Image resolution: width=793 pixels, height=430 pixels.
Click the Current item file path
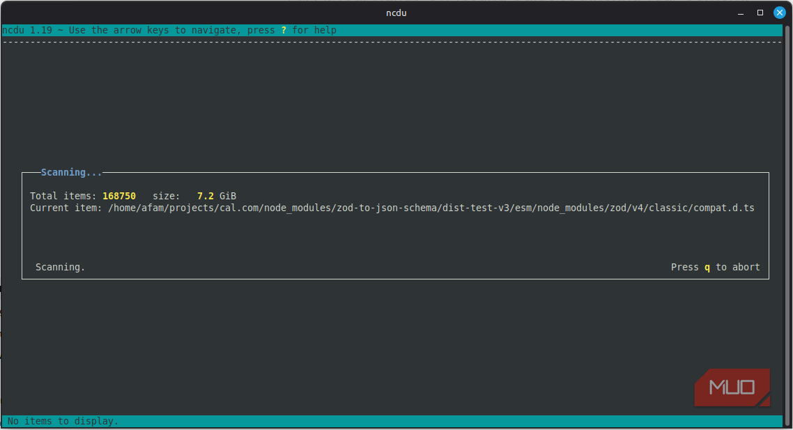pos(431,208)
